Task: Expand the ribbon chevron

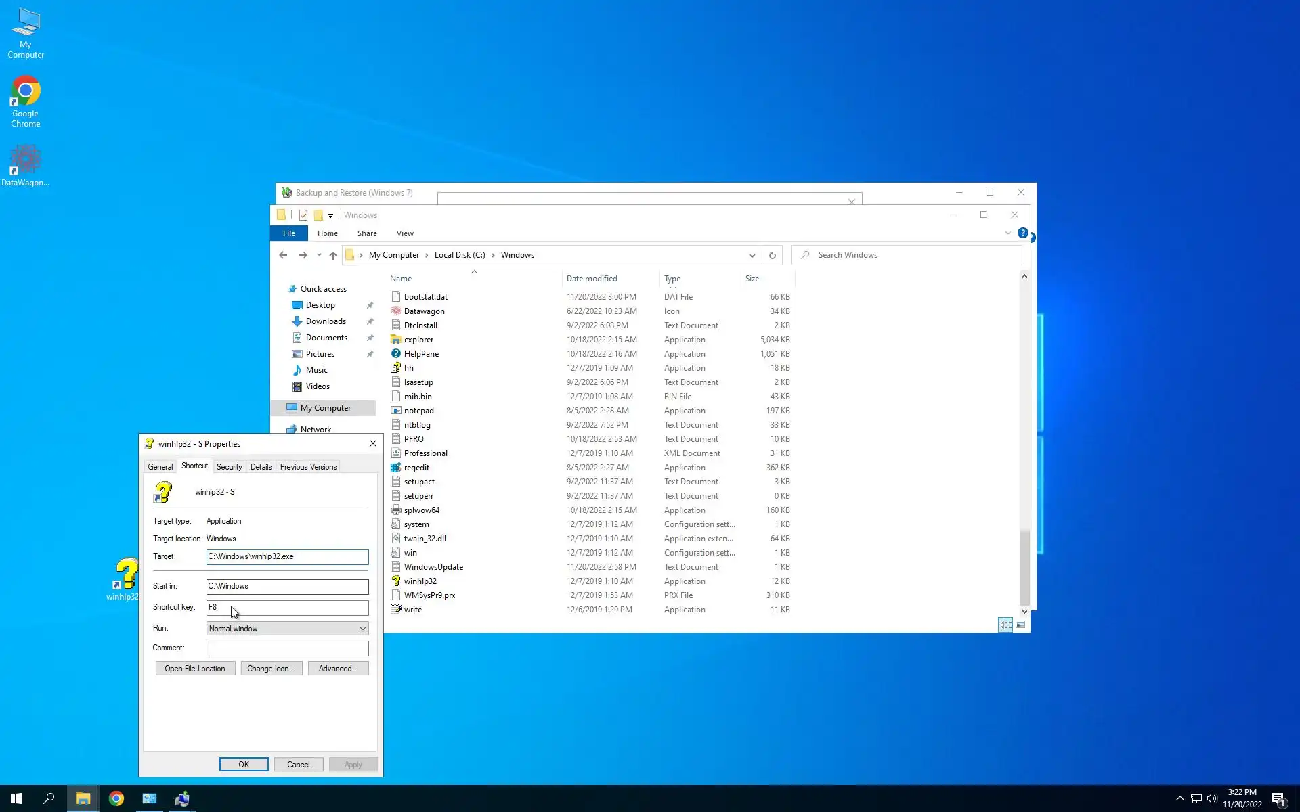Action: tap(1007, 233)
